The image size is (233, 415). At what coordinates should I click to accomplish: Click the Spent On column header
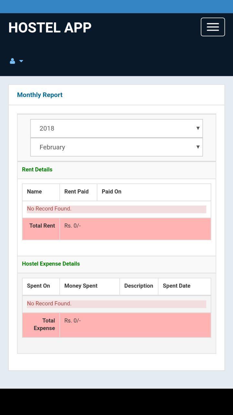39,286
